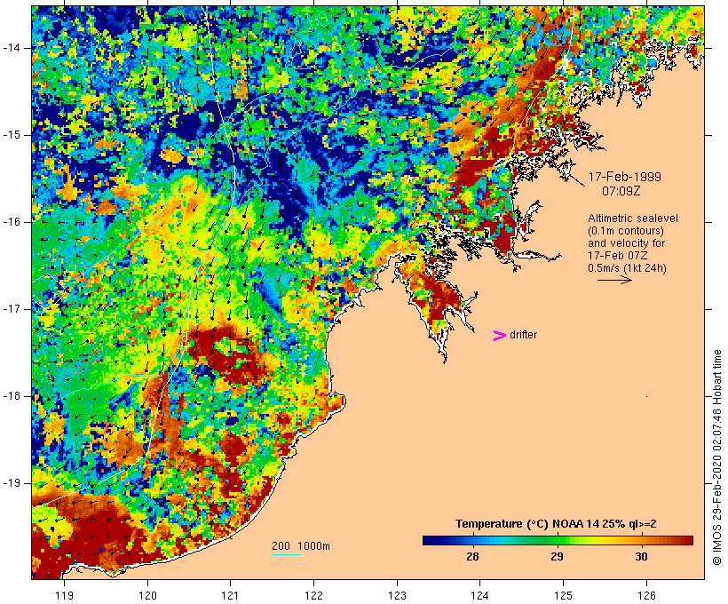Click the green middle of temperature colorbar
Image resolution: width=728 pixels, height=604 pixels.
(x=558, y=540)
